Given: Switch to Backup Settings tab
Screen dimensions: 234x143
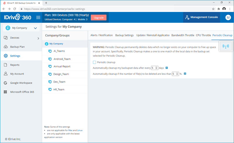Looking at the screenshot, I should click(x=125, y=35).
